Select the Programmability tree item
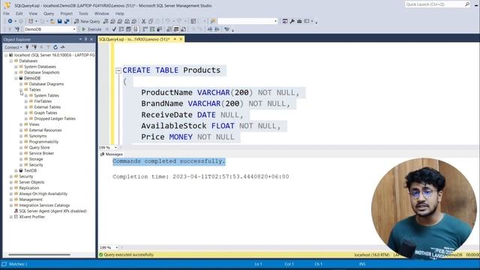The width and height of the screenshot is (480, 270). coord(43,142)
